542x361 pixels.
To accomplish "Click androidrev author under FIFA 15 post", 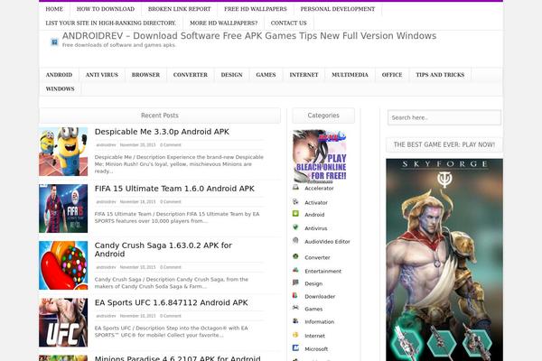I will [x=106, y=202].
